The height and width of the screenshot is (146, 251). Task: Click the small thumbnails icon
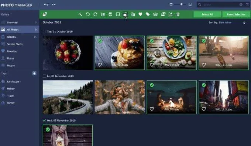[x=171, y=5]
